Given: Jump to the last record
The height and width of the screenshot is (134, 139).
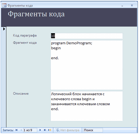Looking at the screenshot, I should [x=45, y=130].
